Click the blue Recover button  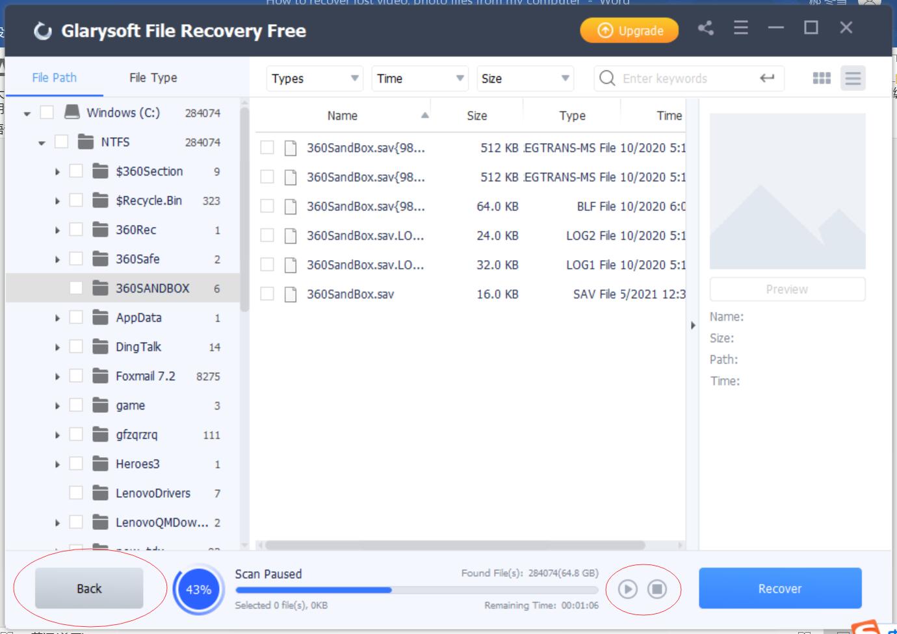(x=780, y=588)
